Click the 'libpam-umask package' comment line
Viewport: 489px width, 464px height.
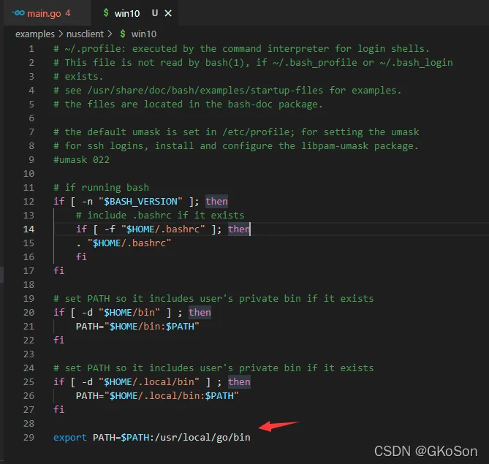(236, 146)
